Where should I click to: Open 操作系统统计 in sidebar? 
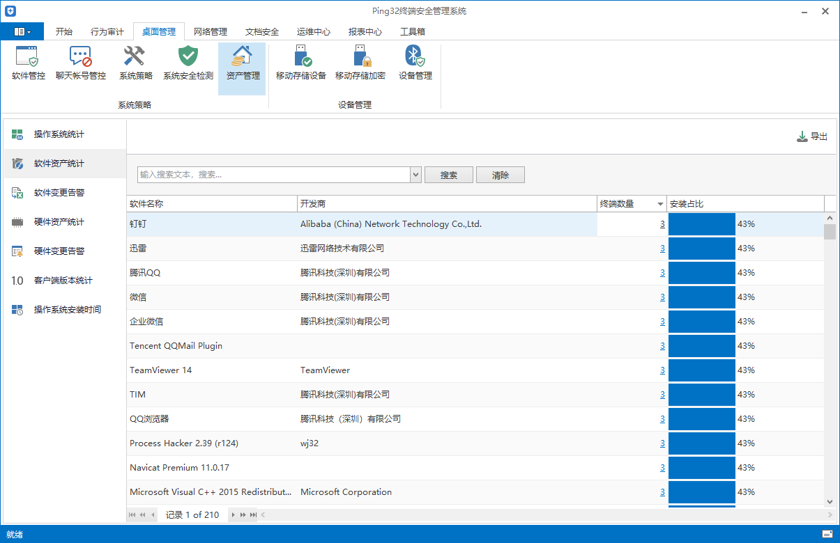click(x=65, y=134)
